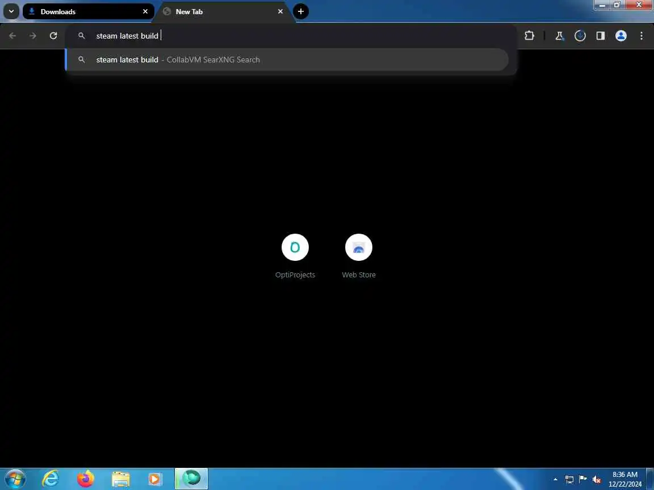This screenshot has width=654, height=490.
Task: Open Windows Explorer from taskbar
Action: pos(120,479)
